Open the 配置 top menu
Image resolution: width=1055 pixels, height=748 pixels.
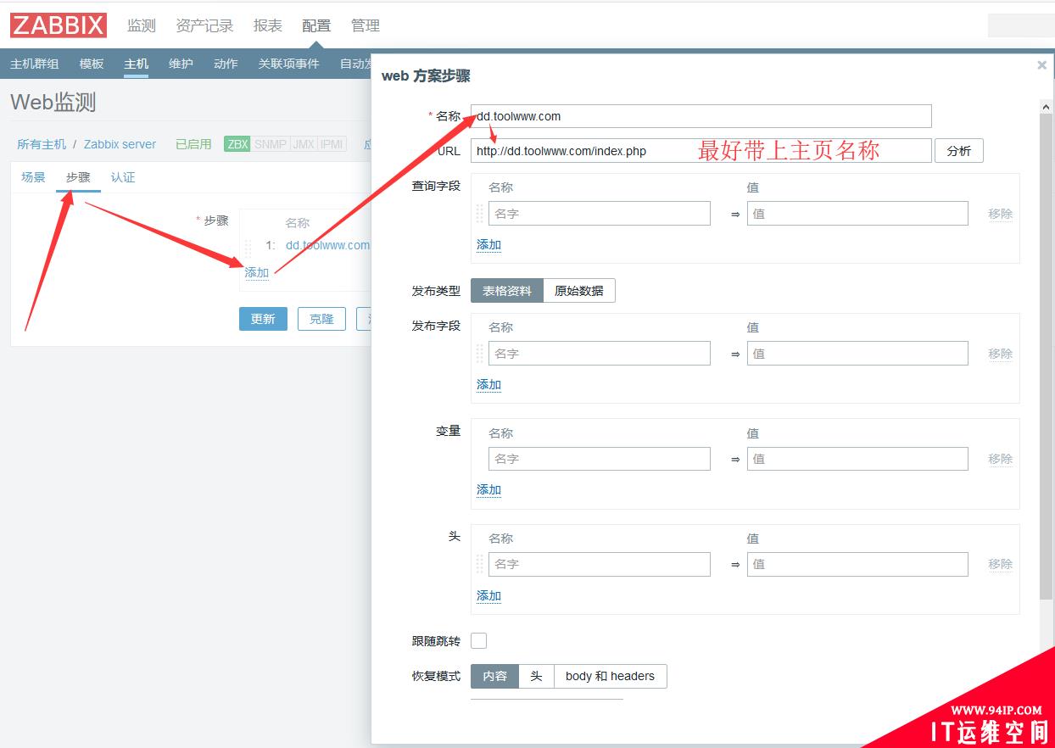point(316,25)
